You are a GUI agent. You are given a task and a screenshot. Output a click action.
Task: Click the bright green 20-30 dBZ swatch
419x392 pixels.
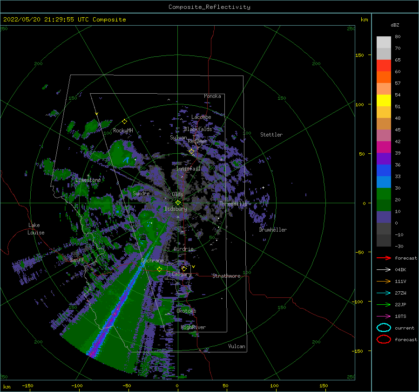coord(384,194)
